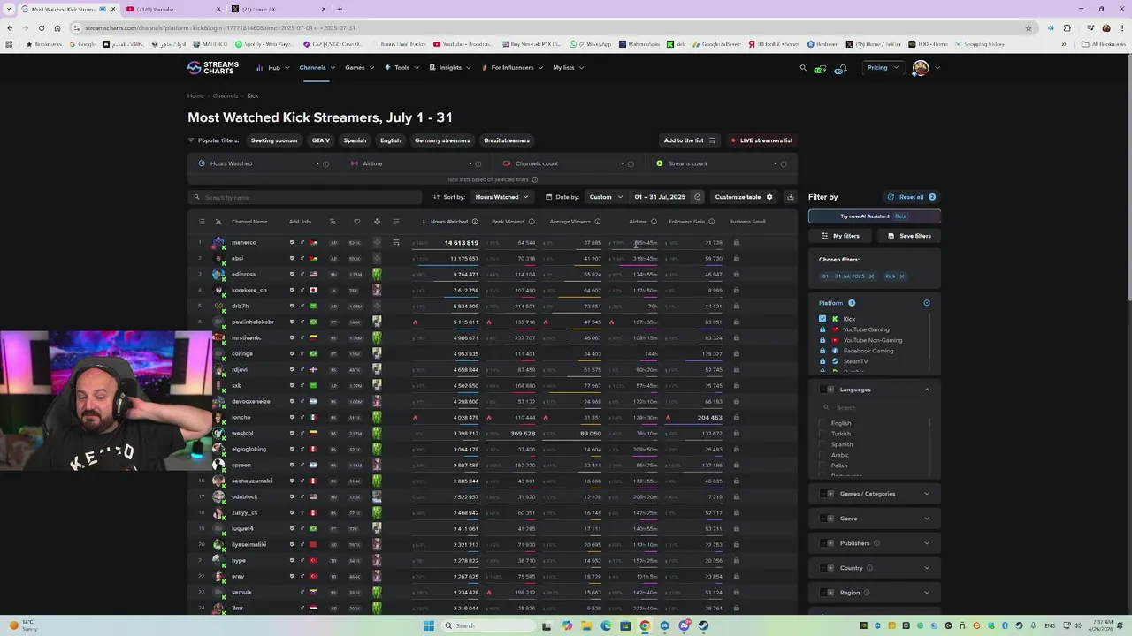Screen dimensions: 1132x636
Task: Check the Spanish language checkbox
Action: 822,444
